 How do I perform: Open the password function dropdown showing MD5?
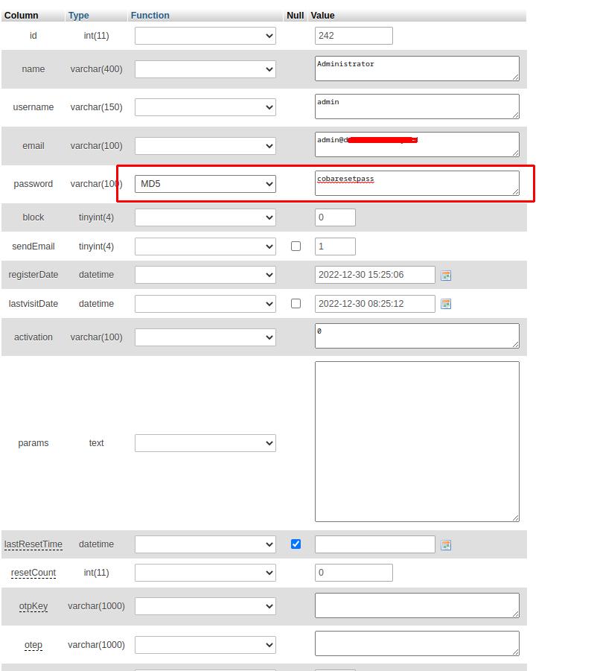[205, 184]
